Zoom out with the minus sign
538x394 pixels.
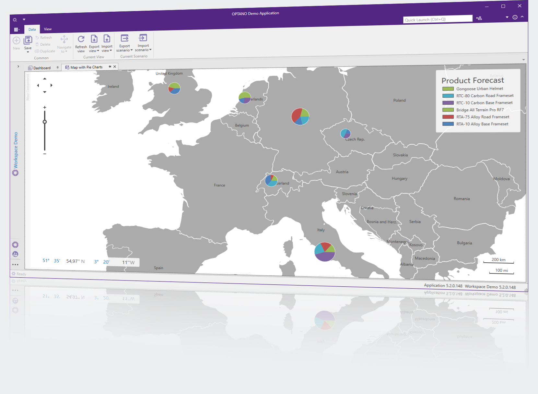[45, 154]
